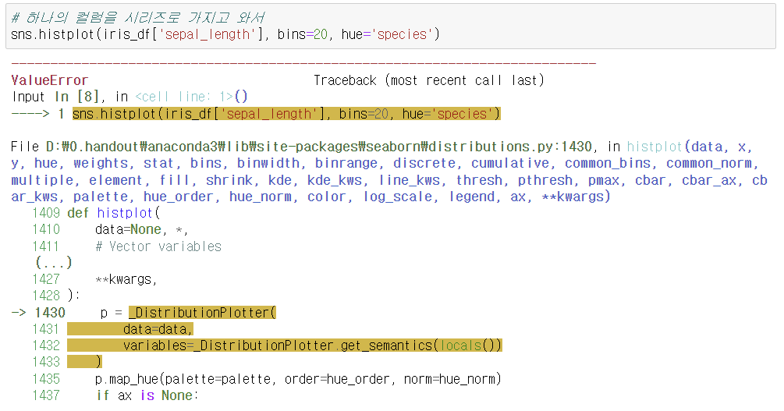784x411 pixels.
Task: Click the highlighted sns.histplot traceback line
Action: (286, 114)
